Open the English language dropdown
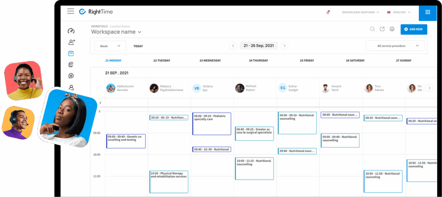The image size is (442, 197). coord(398,12)
